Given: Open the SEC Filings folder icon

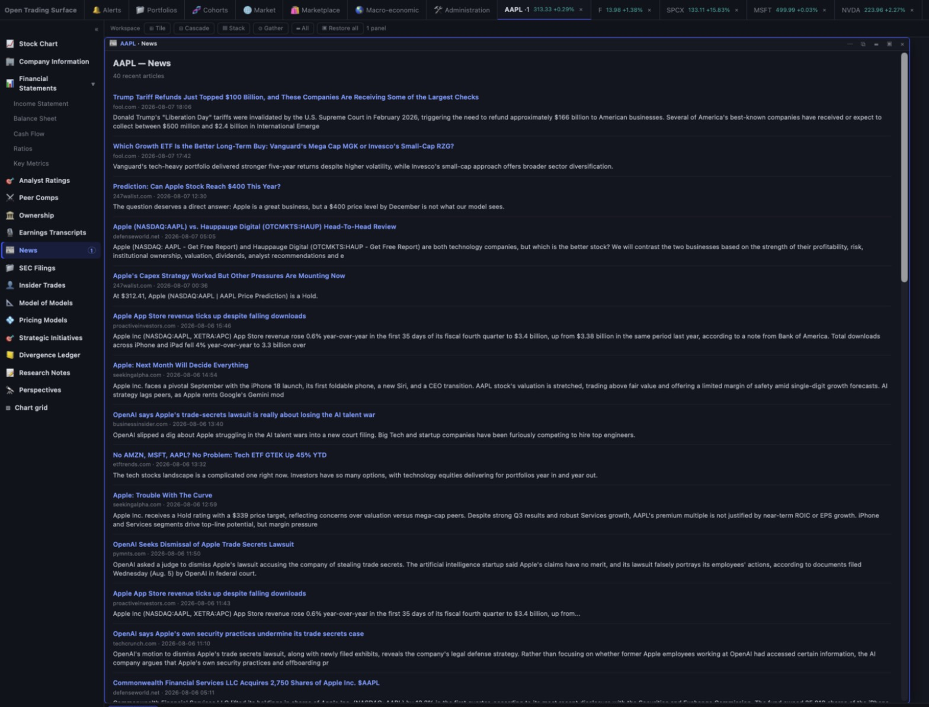Looking at the screenshot, I should (9, 268).
